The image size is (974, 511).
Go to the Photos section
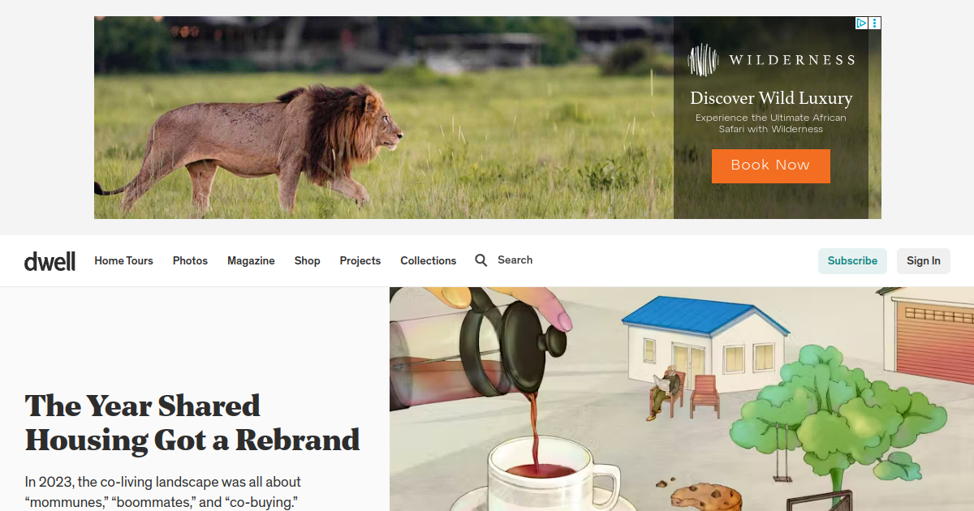190,260
